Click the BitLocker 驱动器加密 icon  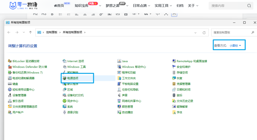click(x=10, y=61)
